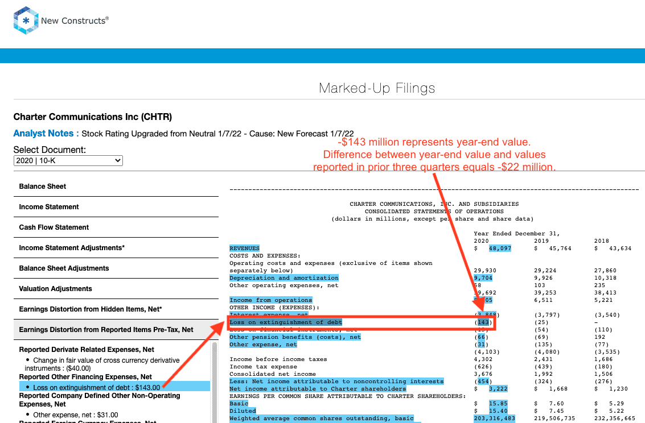Click the Marked-Up Filings page title
The height and width of the screenshot is (423, 645).
377,88
